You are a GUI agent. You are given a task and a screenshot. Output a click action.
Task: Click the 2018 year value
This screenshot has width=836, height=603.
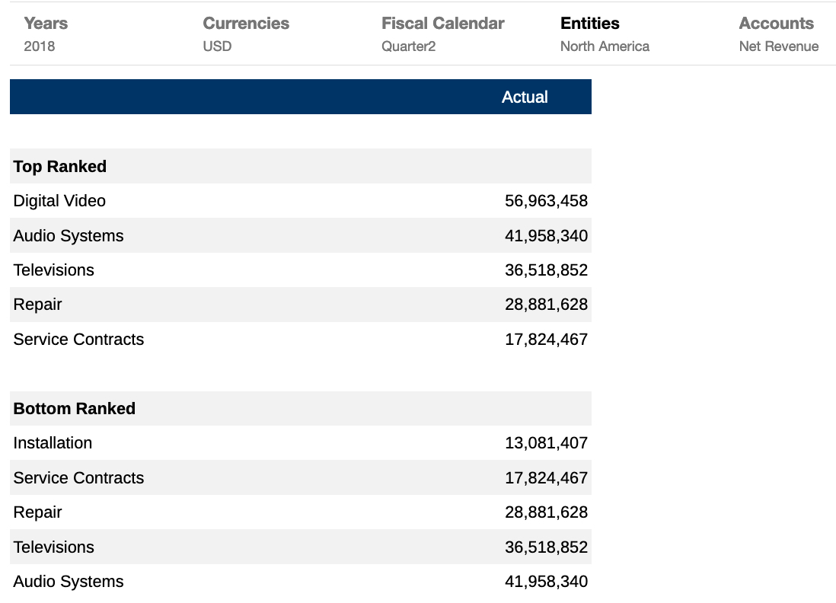[x=40, y=46]
